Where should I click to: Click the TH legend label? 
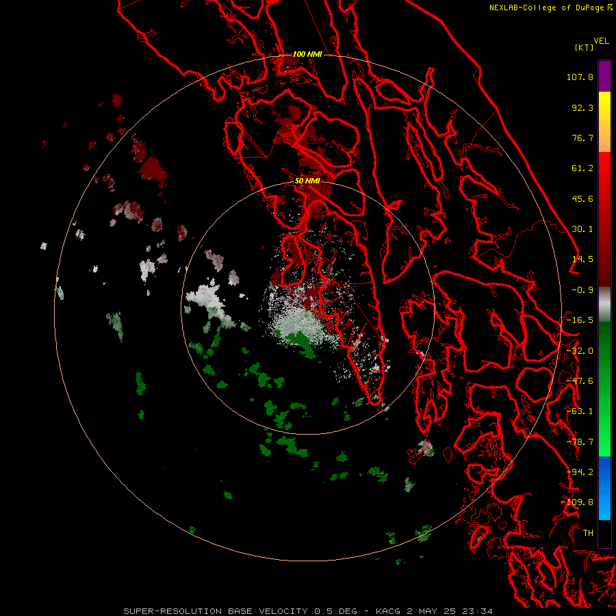588,533
